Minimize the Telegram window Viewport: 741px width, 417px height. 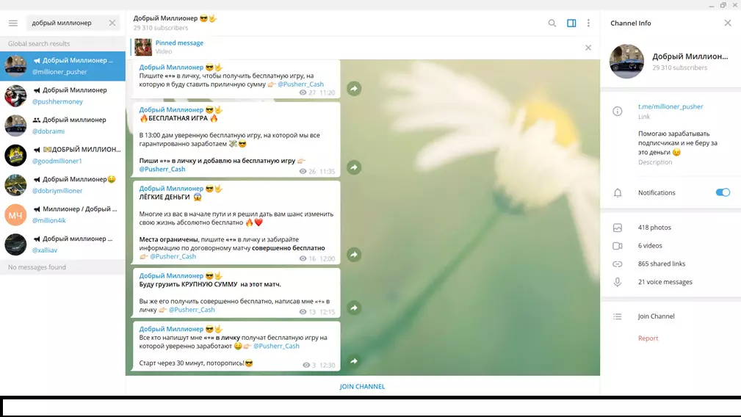tap(712, 6)
